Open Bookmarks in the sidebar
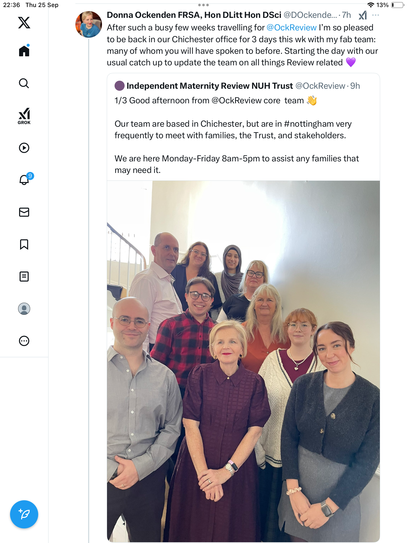 pos(24,244)
